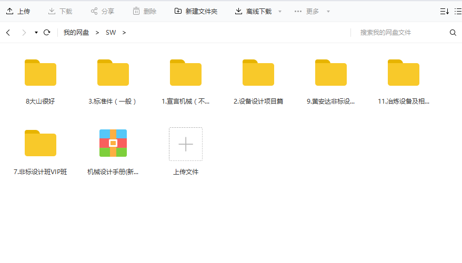
Task: Select the 8大山很好 folder icon
Action: 41,73
